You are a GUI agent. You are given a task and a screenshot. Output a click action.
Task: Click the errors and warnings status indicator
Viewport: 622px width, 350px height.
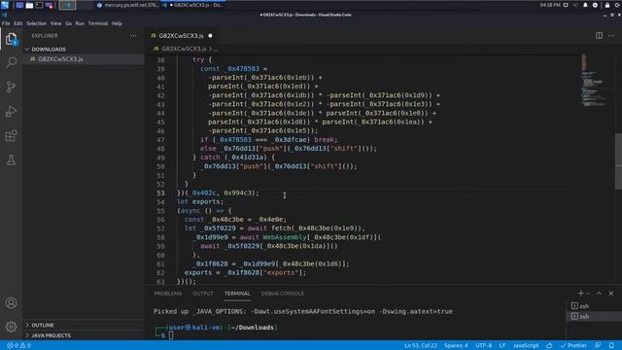[18, 346]
